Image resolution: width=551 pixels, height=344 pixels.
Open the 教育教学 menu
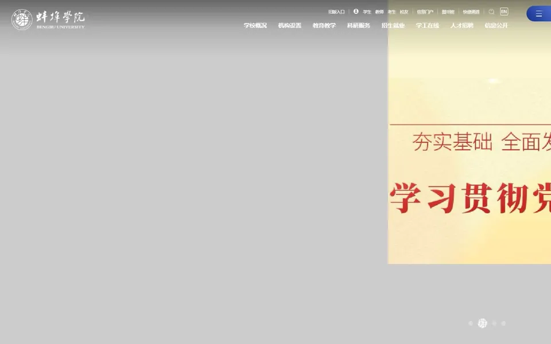pyautogui.click(x=324, y=25)
